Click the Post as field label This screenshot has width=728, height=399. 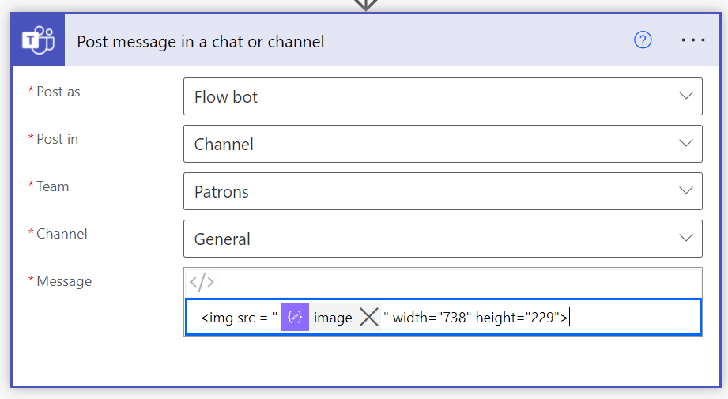58,92
